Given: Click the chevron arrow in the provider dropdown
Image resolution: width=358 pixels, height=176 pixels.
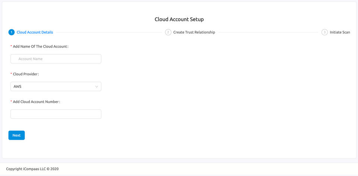Looking at the screenshot, I should coord(97,87).
